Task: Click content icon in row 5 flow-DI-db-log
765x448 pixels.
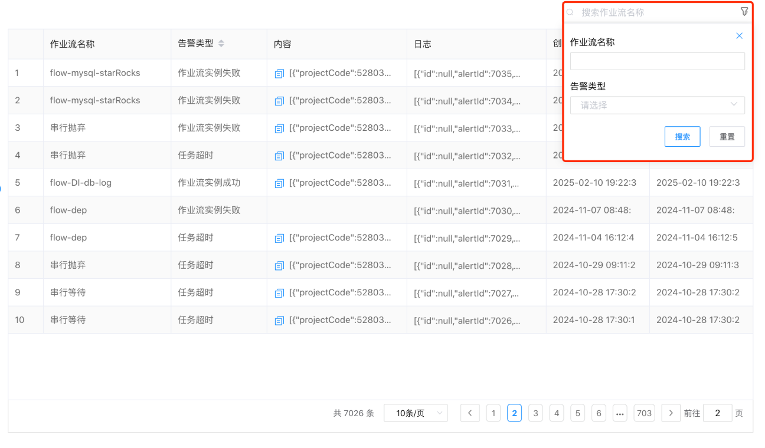Action: (x=279, y=183)
